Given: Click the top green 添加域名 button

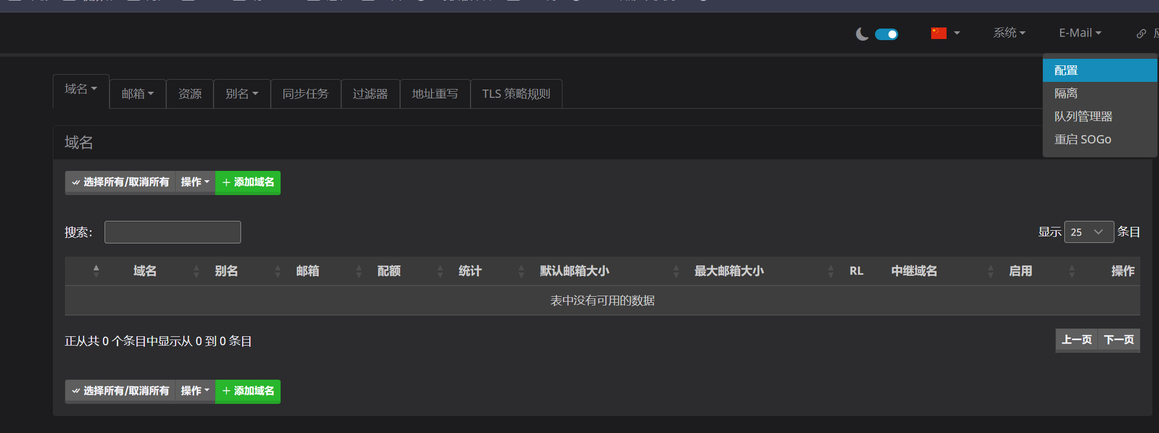Looking at the screenshot, I should [x=248, y=182].
